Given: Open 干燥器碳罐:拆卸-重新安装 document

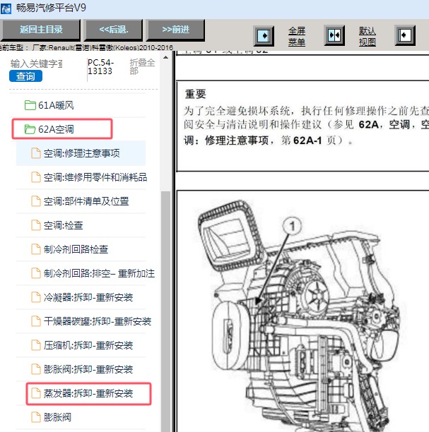Looking at the screenshot, I should click(98, 321).
